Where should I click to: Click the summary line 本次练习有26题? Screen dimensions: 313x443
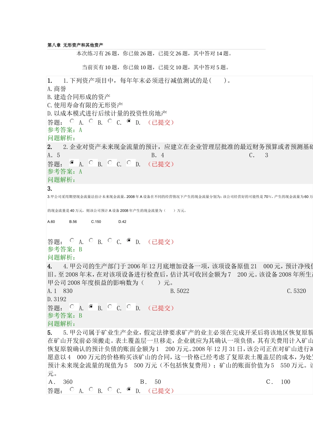(x=155, y=53)
